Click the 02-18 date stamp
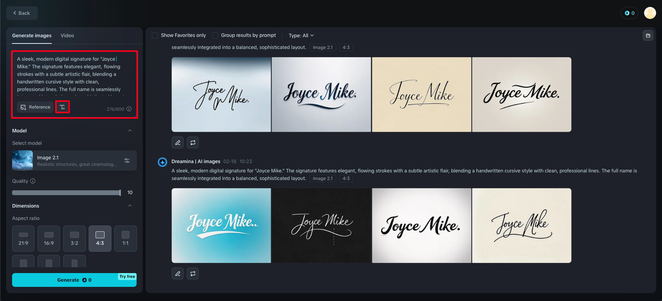662x301 pixels. point(230,161)
